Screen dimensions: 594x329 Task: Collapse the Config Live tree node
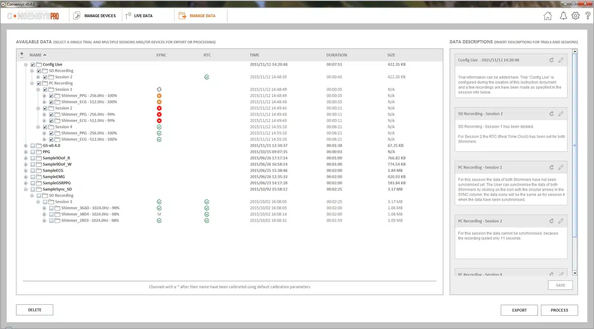[26, 65]
